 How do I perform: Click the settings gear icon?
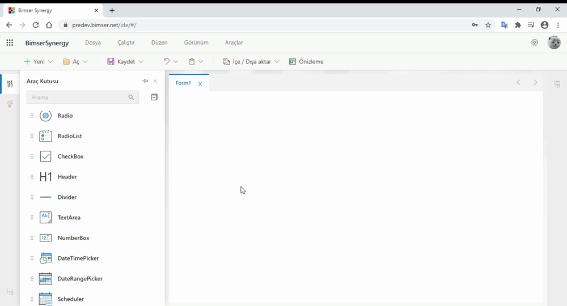click(x=534, y=42)
